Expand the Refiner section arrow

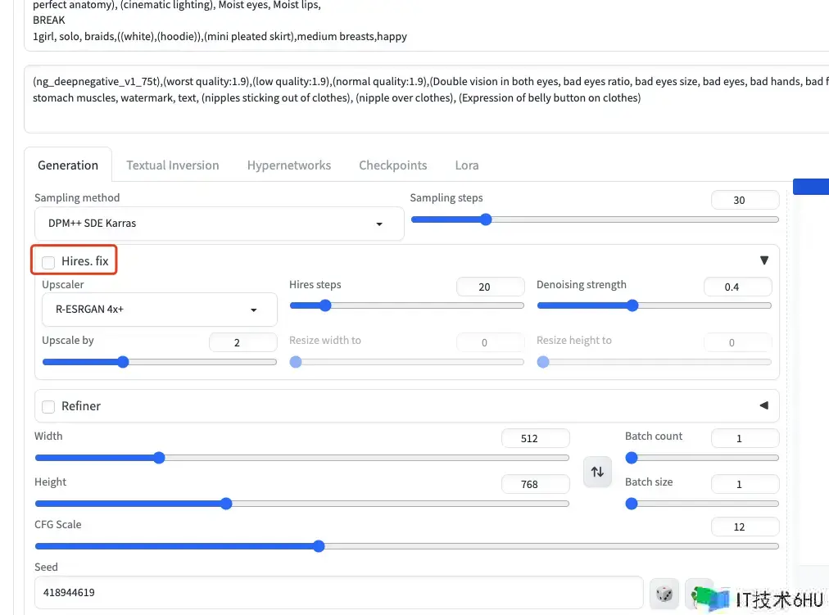point(763,405)
